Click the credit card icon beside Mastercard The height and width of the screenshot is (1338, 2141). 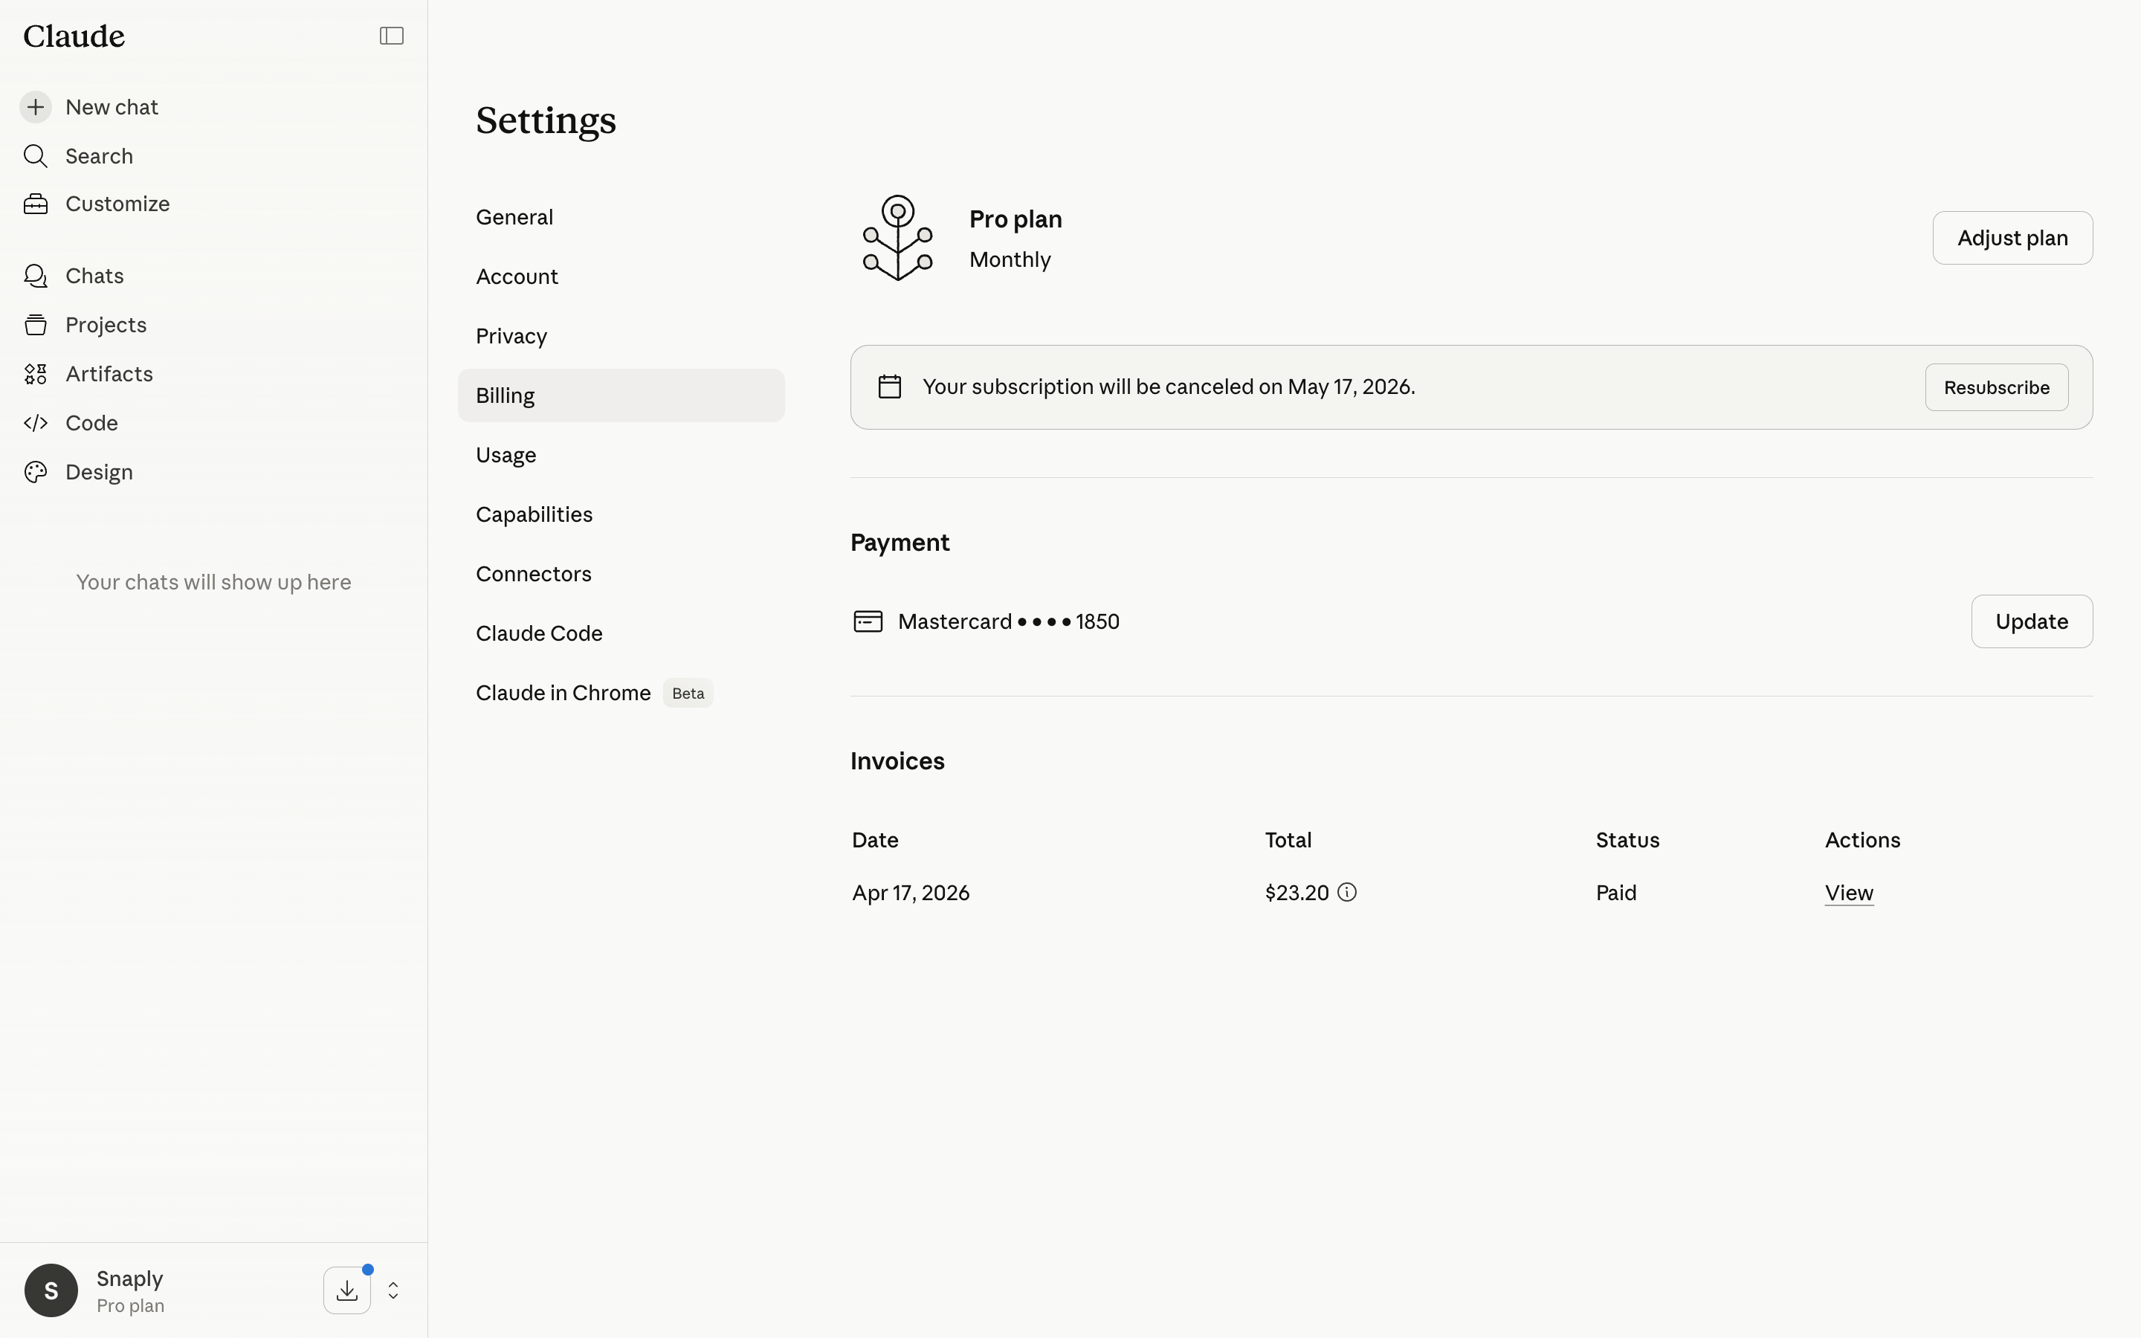(868, 621)
